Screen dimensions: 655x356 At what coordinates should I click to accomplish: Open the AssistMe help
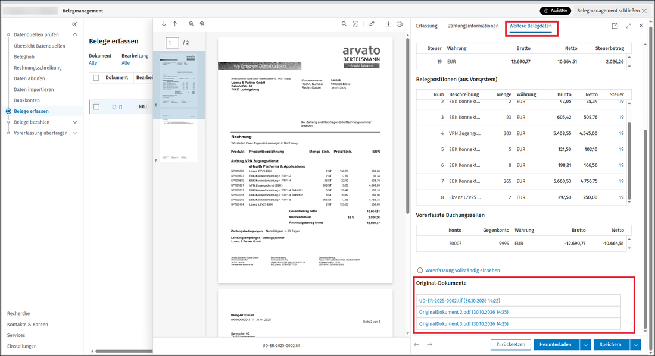556,11
